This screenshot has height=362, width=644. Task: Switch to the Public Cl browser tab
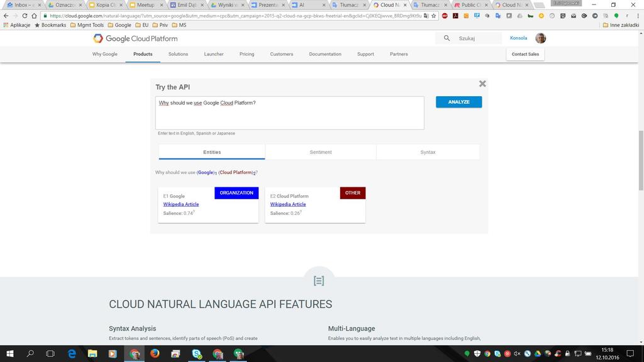coord(472,5)
